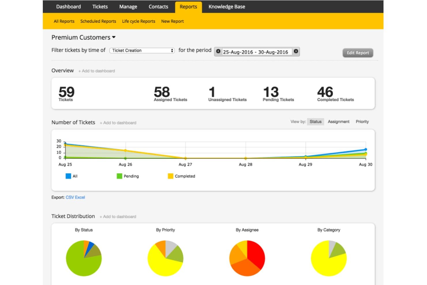427x285 pixels.
Task: Click the blue All legend swatch
Action: point(68,176)
